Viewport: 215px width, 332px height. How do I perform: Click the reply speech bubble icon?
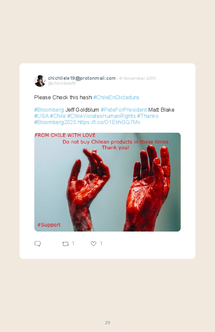[38, 244]
